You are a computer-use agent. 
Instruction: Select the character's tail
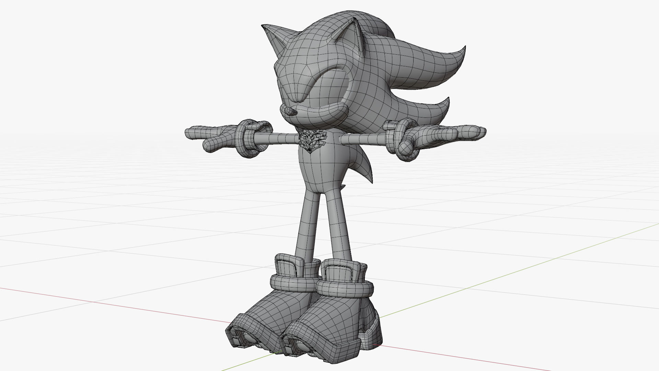[362, 164]
